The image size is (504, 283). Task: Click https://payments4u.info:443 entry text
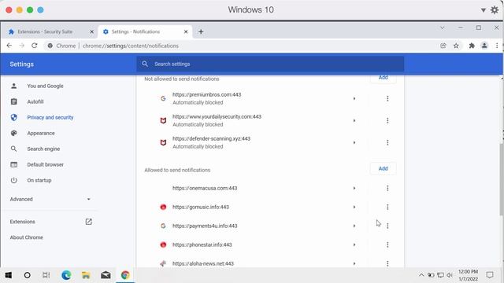[x=205, y=226]
